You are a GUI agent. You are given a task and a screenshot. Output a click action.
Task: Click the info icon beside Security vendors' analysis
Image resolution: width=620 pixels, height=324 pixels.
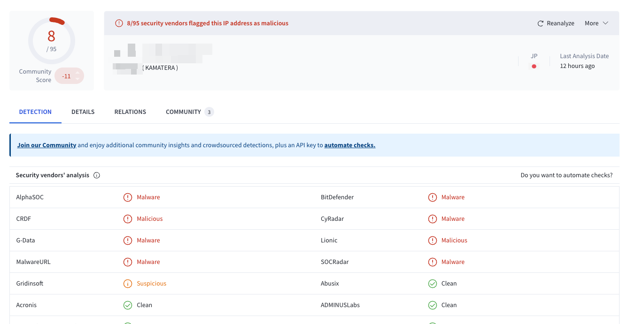[x=96, y=175]
